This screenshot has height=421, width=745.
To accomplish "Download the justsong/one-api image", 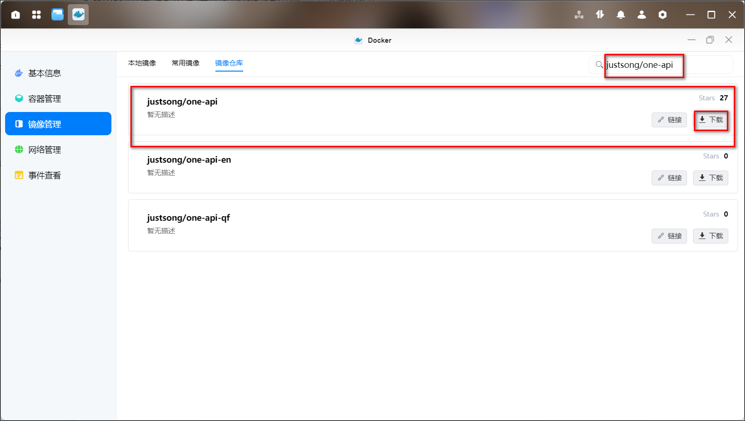I will (x=711, y=120).
